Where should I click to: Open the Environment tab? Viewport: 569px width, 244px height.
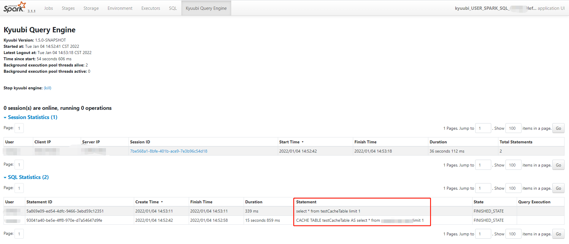pos(120,8)
